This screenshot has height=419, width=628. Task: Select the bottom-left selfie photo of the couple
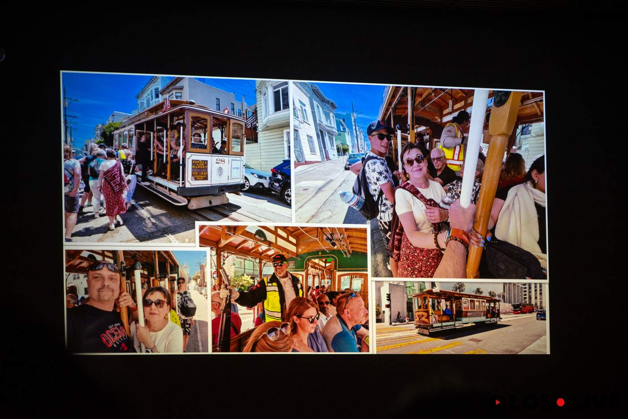point(137,300)
